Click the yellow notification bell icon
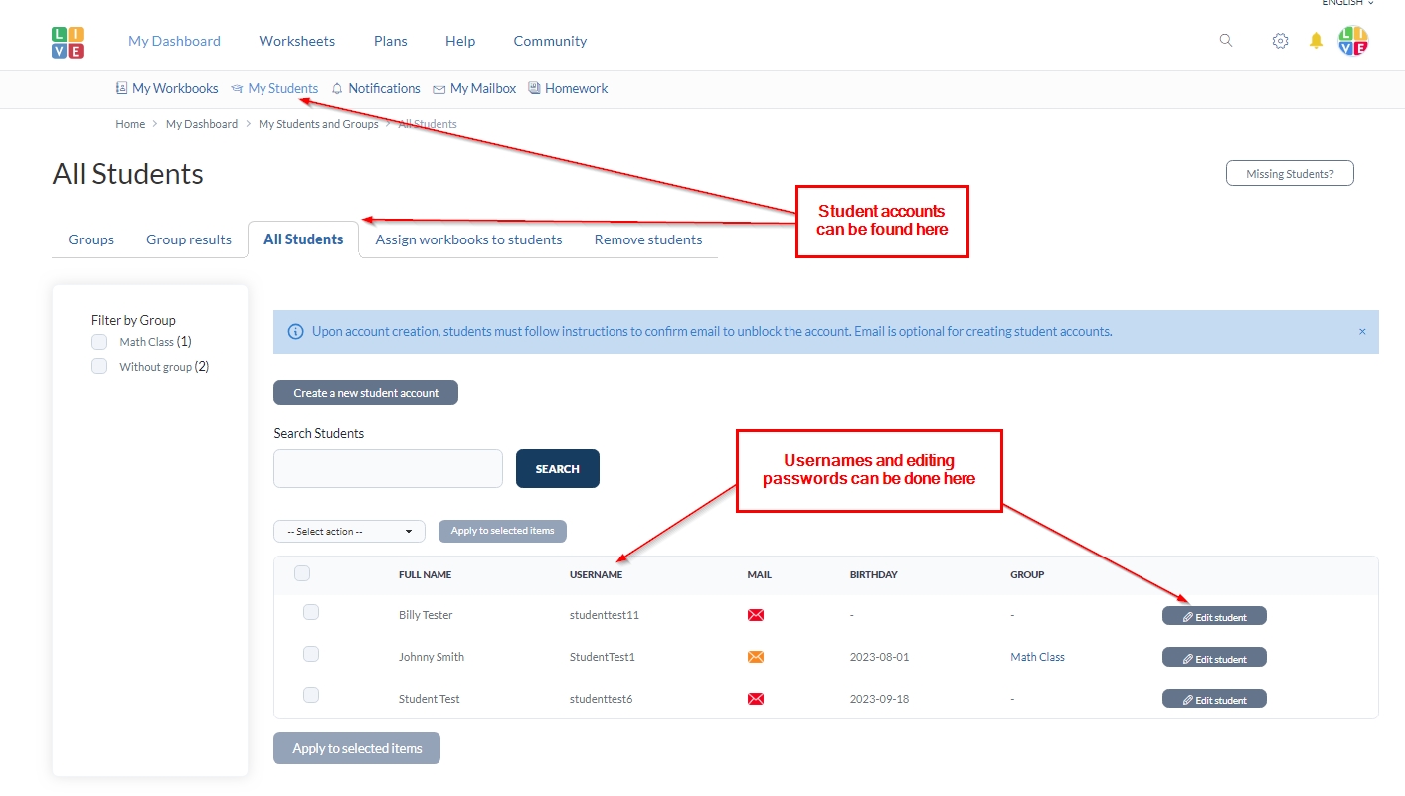This screenshot has width=1405, height=796. [1317, 41]
